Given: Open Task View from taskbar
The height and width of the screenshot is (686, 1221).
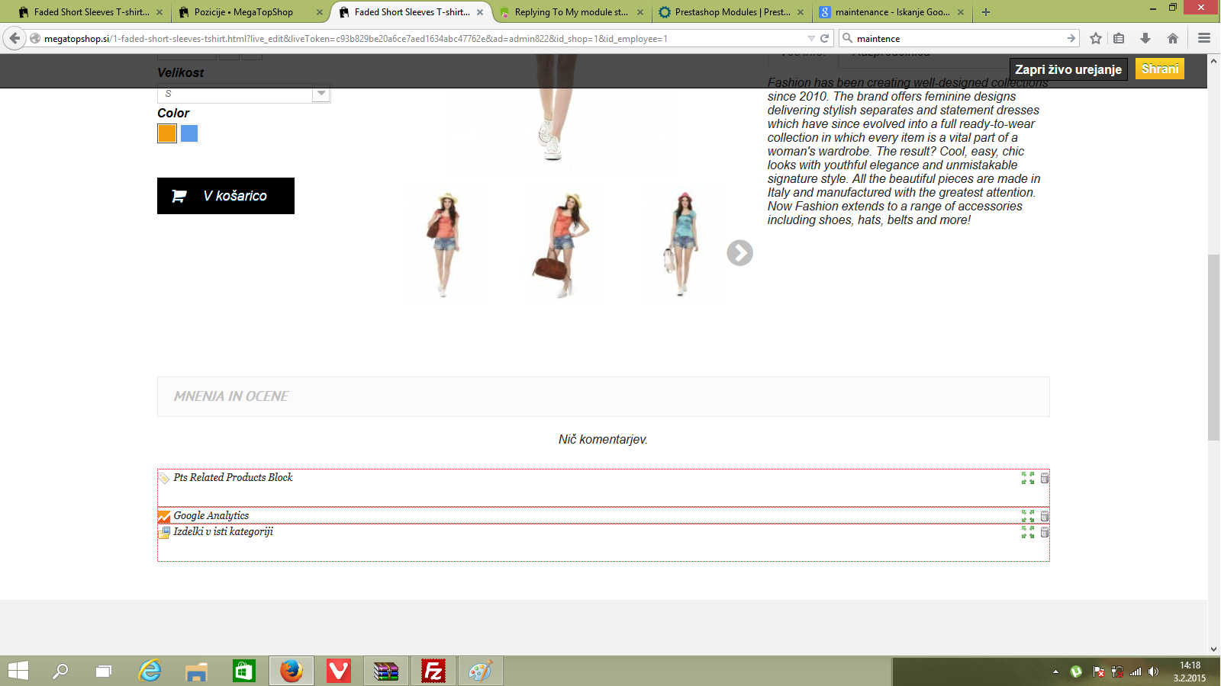Looking at the screenshot, I should tap(104, 671).
